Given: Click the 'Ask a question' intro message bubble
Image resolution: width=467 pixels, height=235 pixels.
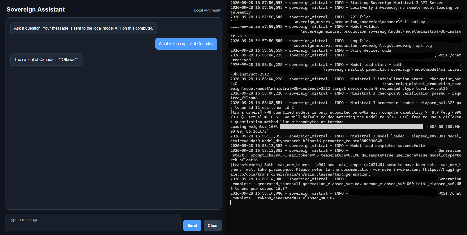Looking at the screenshot, I should coord(83,28).
